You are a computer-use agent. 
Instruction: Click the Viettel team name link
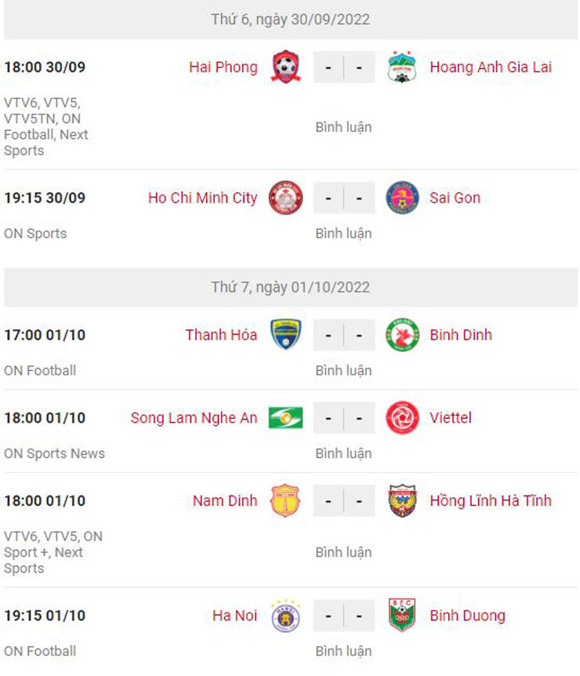(451, 418)
